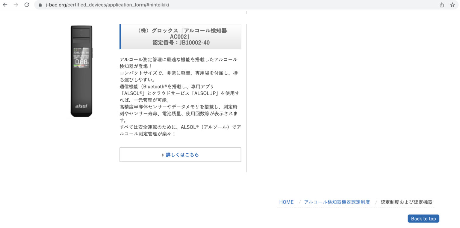Image resolution: width=460 pixels, height=228 pixels.
Task: Go back to the previous page
Action: pos(5,5)
